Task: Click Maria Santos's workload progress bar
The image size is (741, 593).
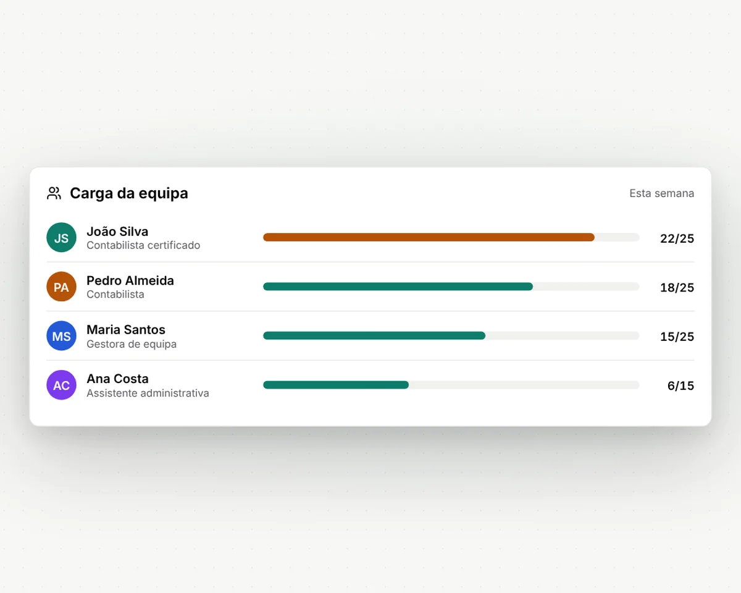Action: tap(451, 336)
